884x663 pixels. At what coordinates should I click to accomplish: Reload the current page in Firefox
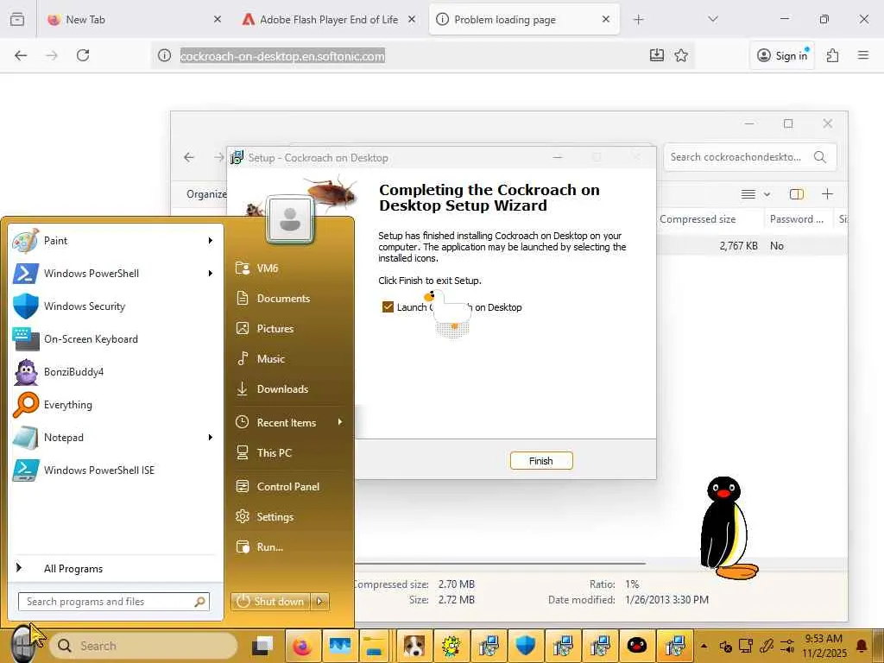(x=83, y=55)
